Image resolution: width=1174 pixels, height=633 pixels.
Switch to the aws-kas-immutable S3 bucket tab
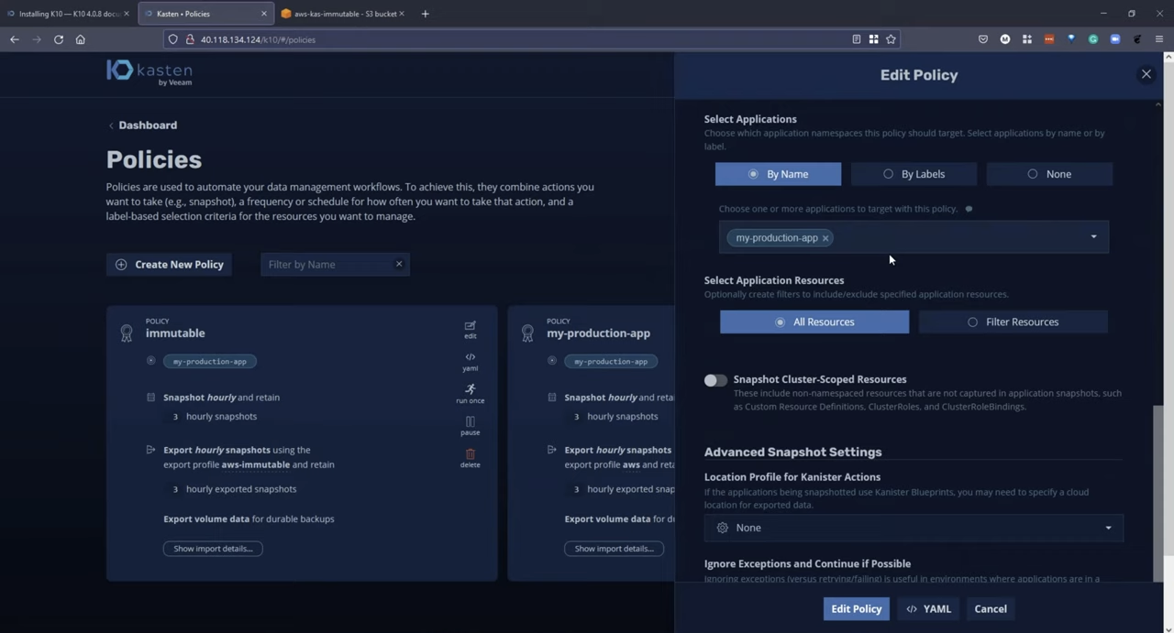click(x=343, y=14)
